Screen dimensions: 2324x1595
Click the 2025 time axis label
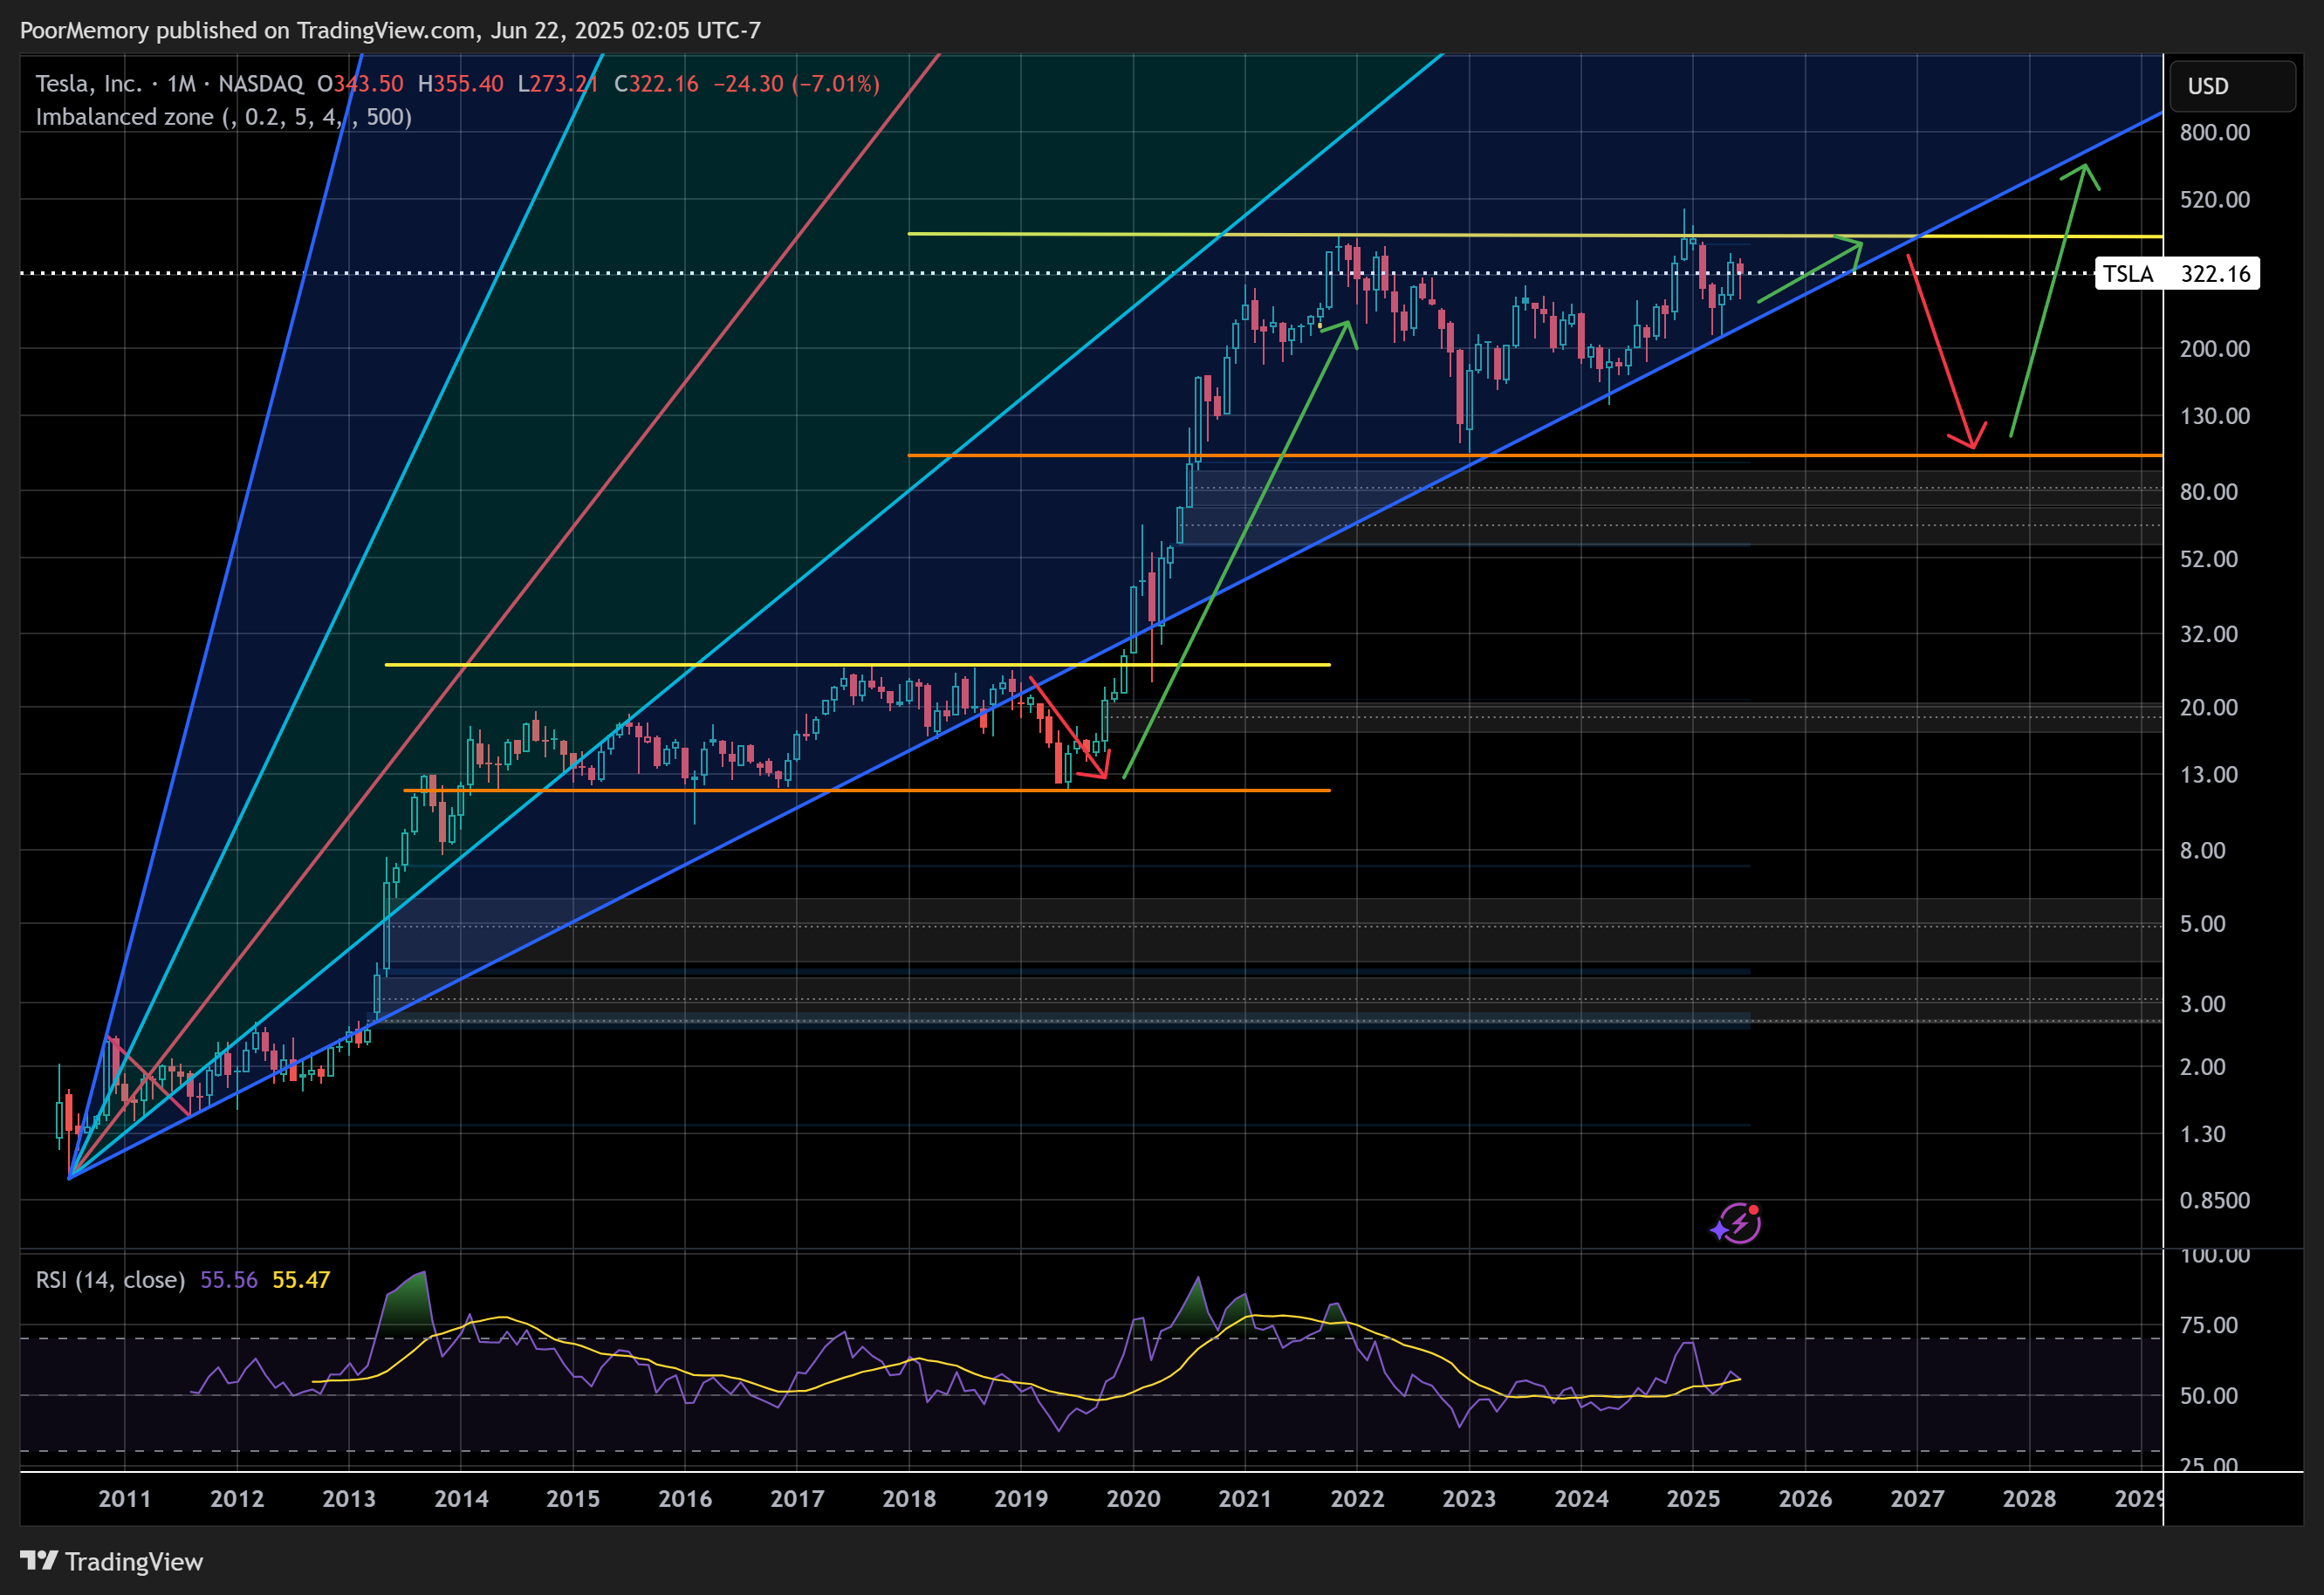click(x=1693, y=1499)
